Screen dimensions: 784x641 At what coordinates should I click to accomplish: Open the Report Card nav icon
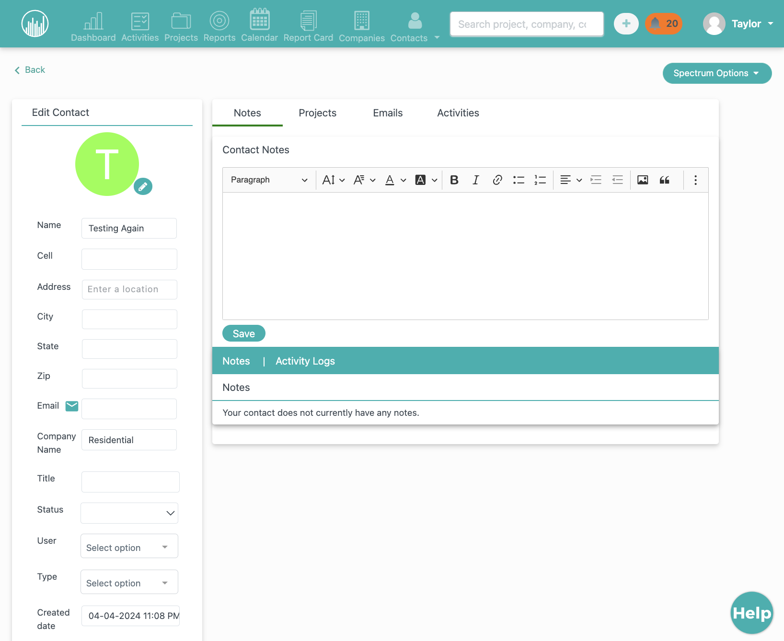[308, 26]
